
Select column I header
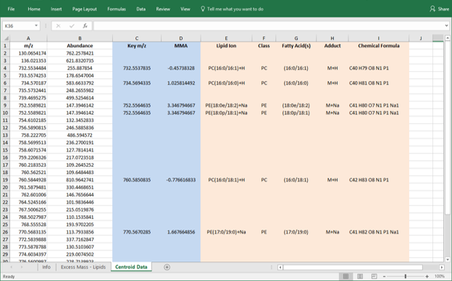(379, 38)
